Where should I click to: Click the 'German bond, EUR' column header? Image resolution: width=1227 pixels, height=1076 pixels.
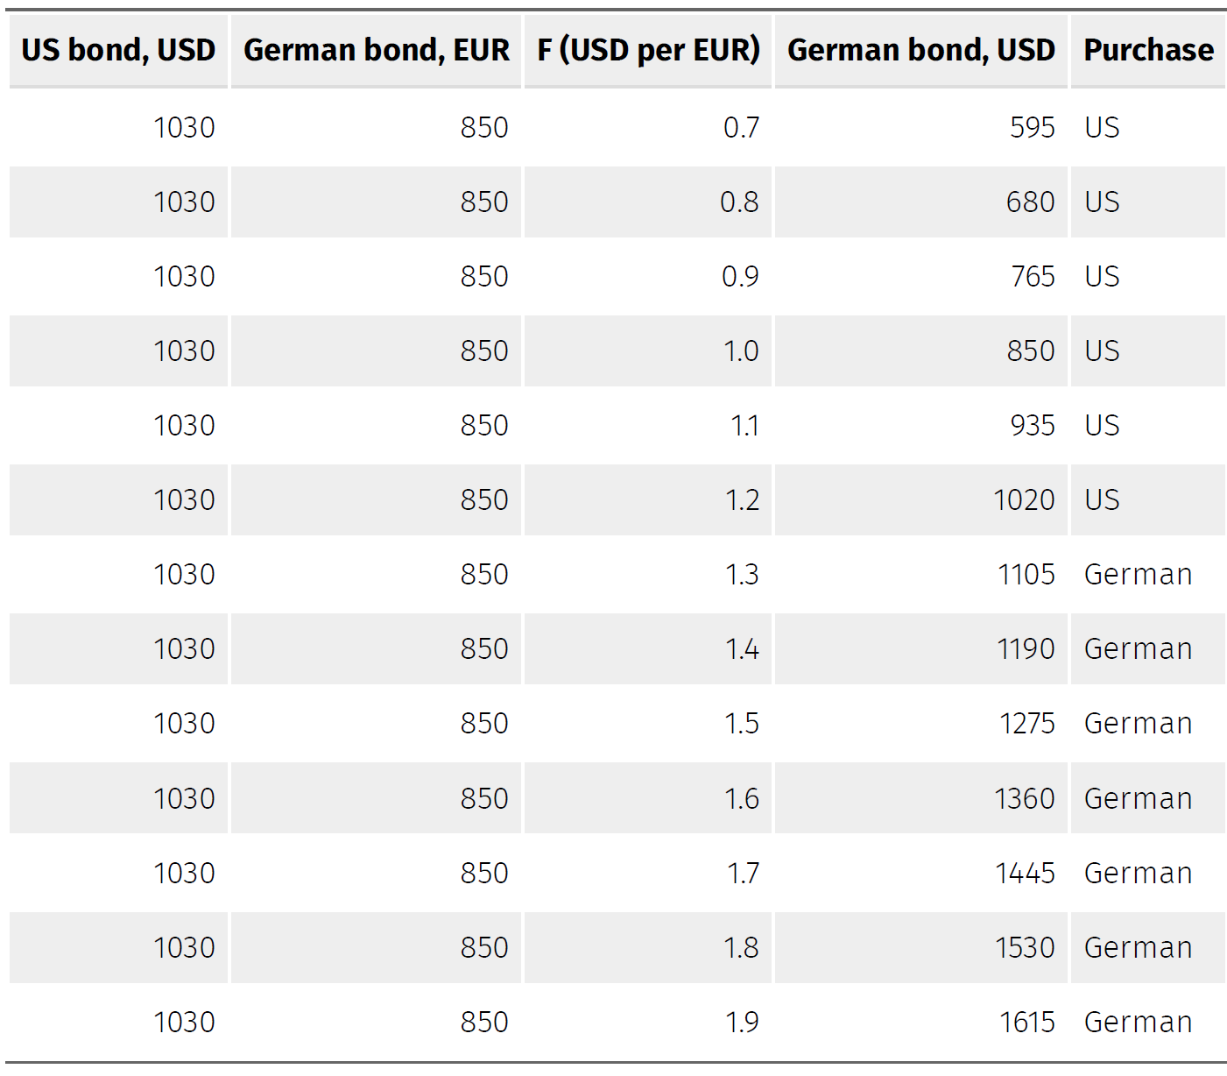point(376,51)
